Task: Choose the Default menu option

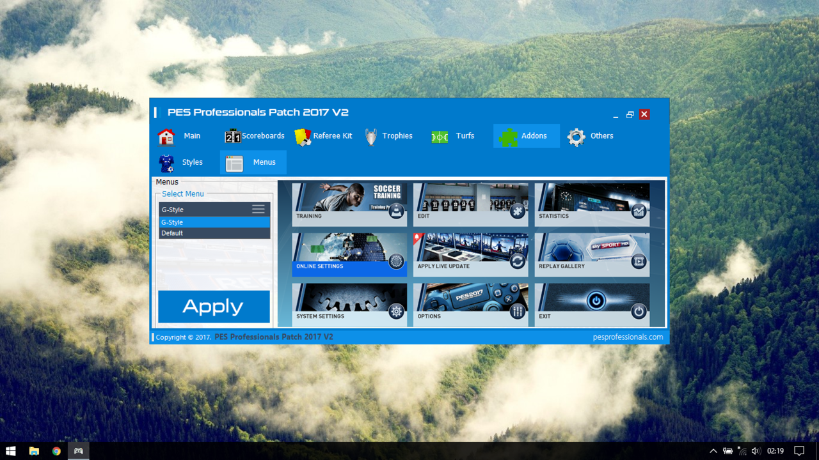Action: click(214, 233)
